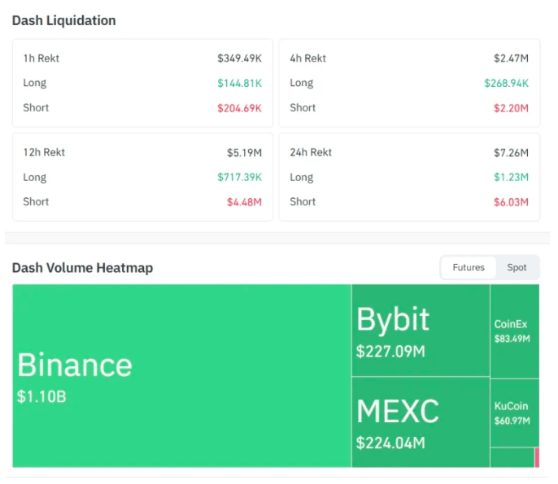Viewport: 558px width, 484px height.
Task: Click 24h Short value $6.03M
Action: click(x=511, y=202)
